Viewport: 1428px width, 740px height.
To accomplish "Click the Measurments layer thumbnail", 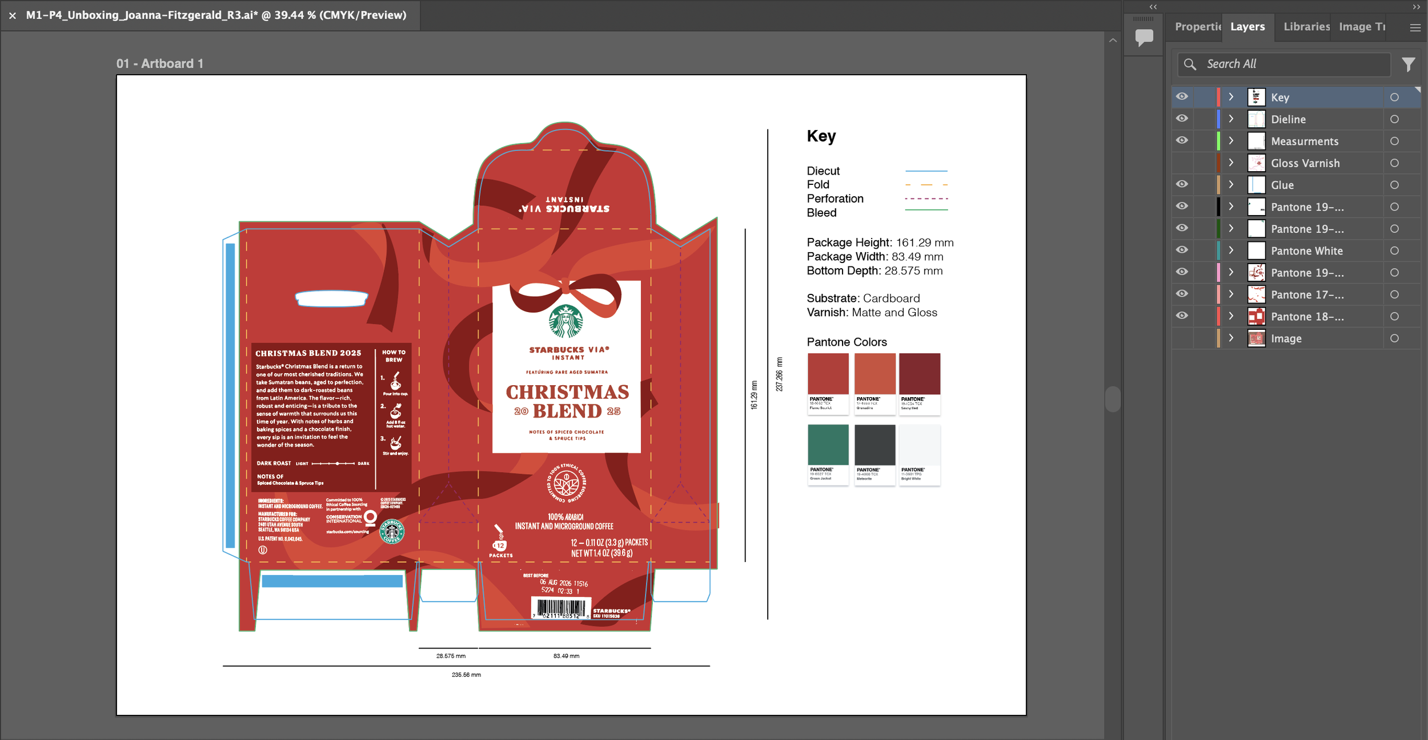I will coord(1256,141).
